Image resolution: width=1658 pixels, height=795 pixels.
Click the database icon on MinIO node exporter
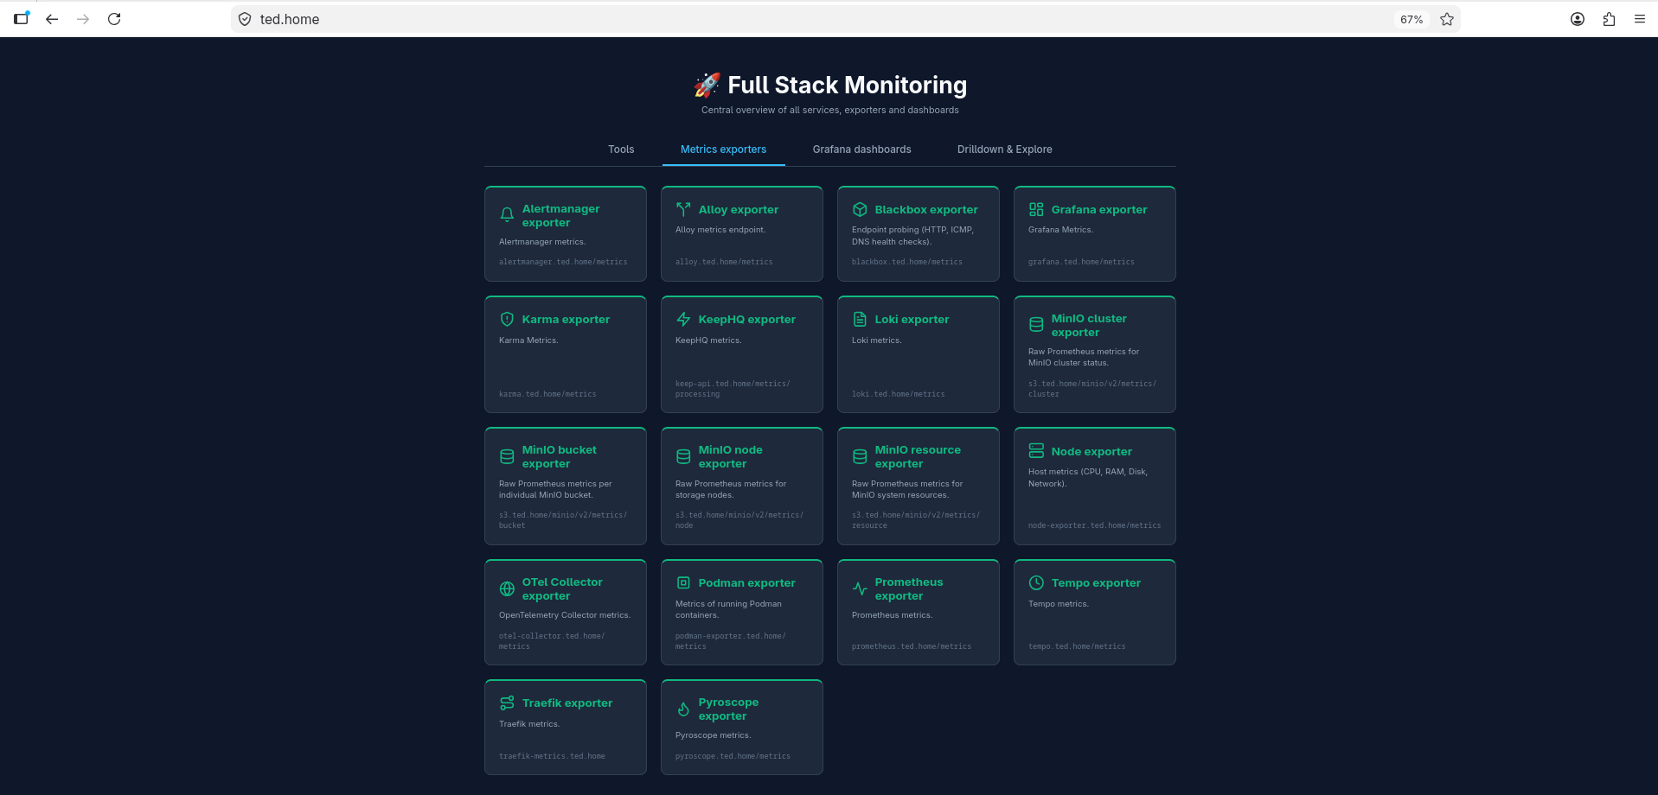click(683, 456)
